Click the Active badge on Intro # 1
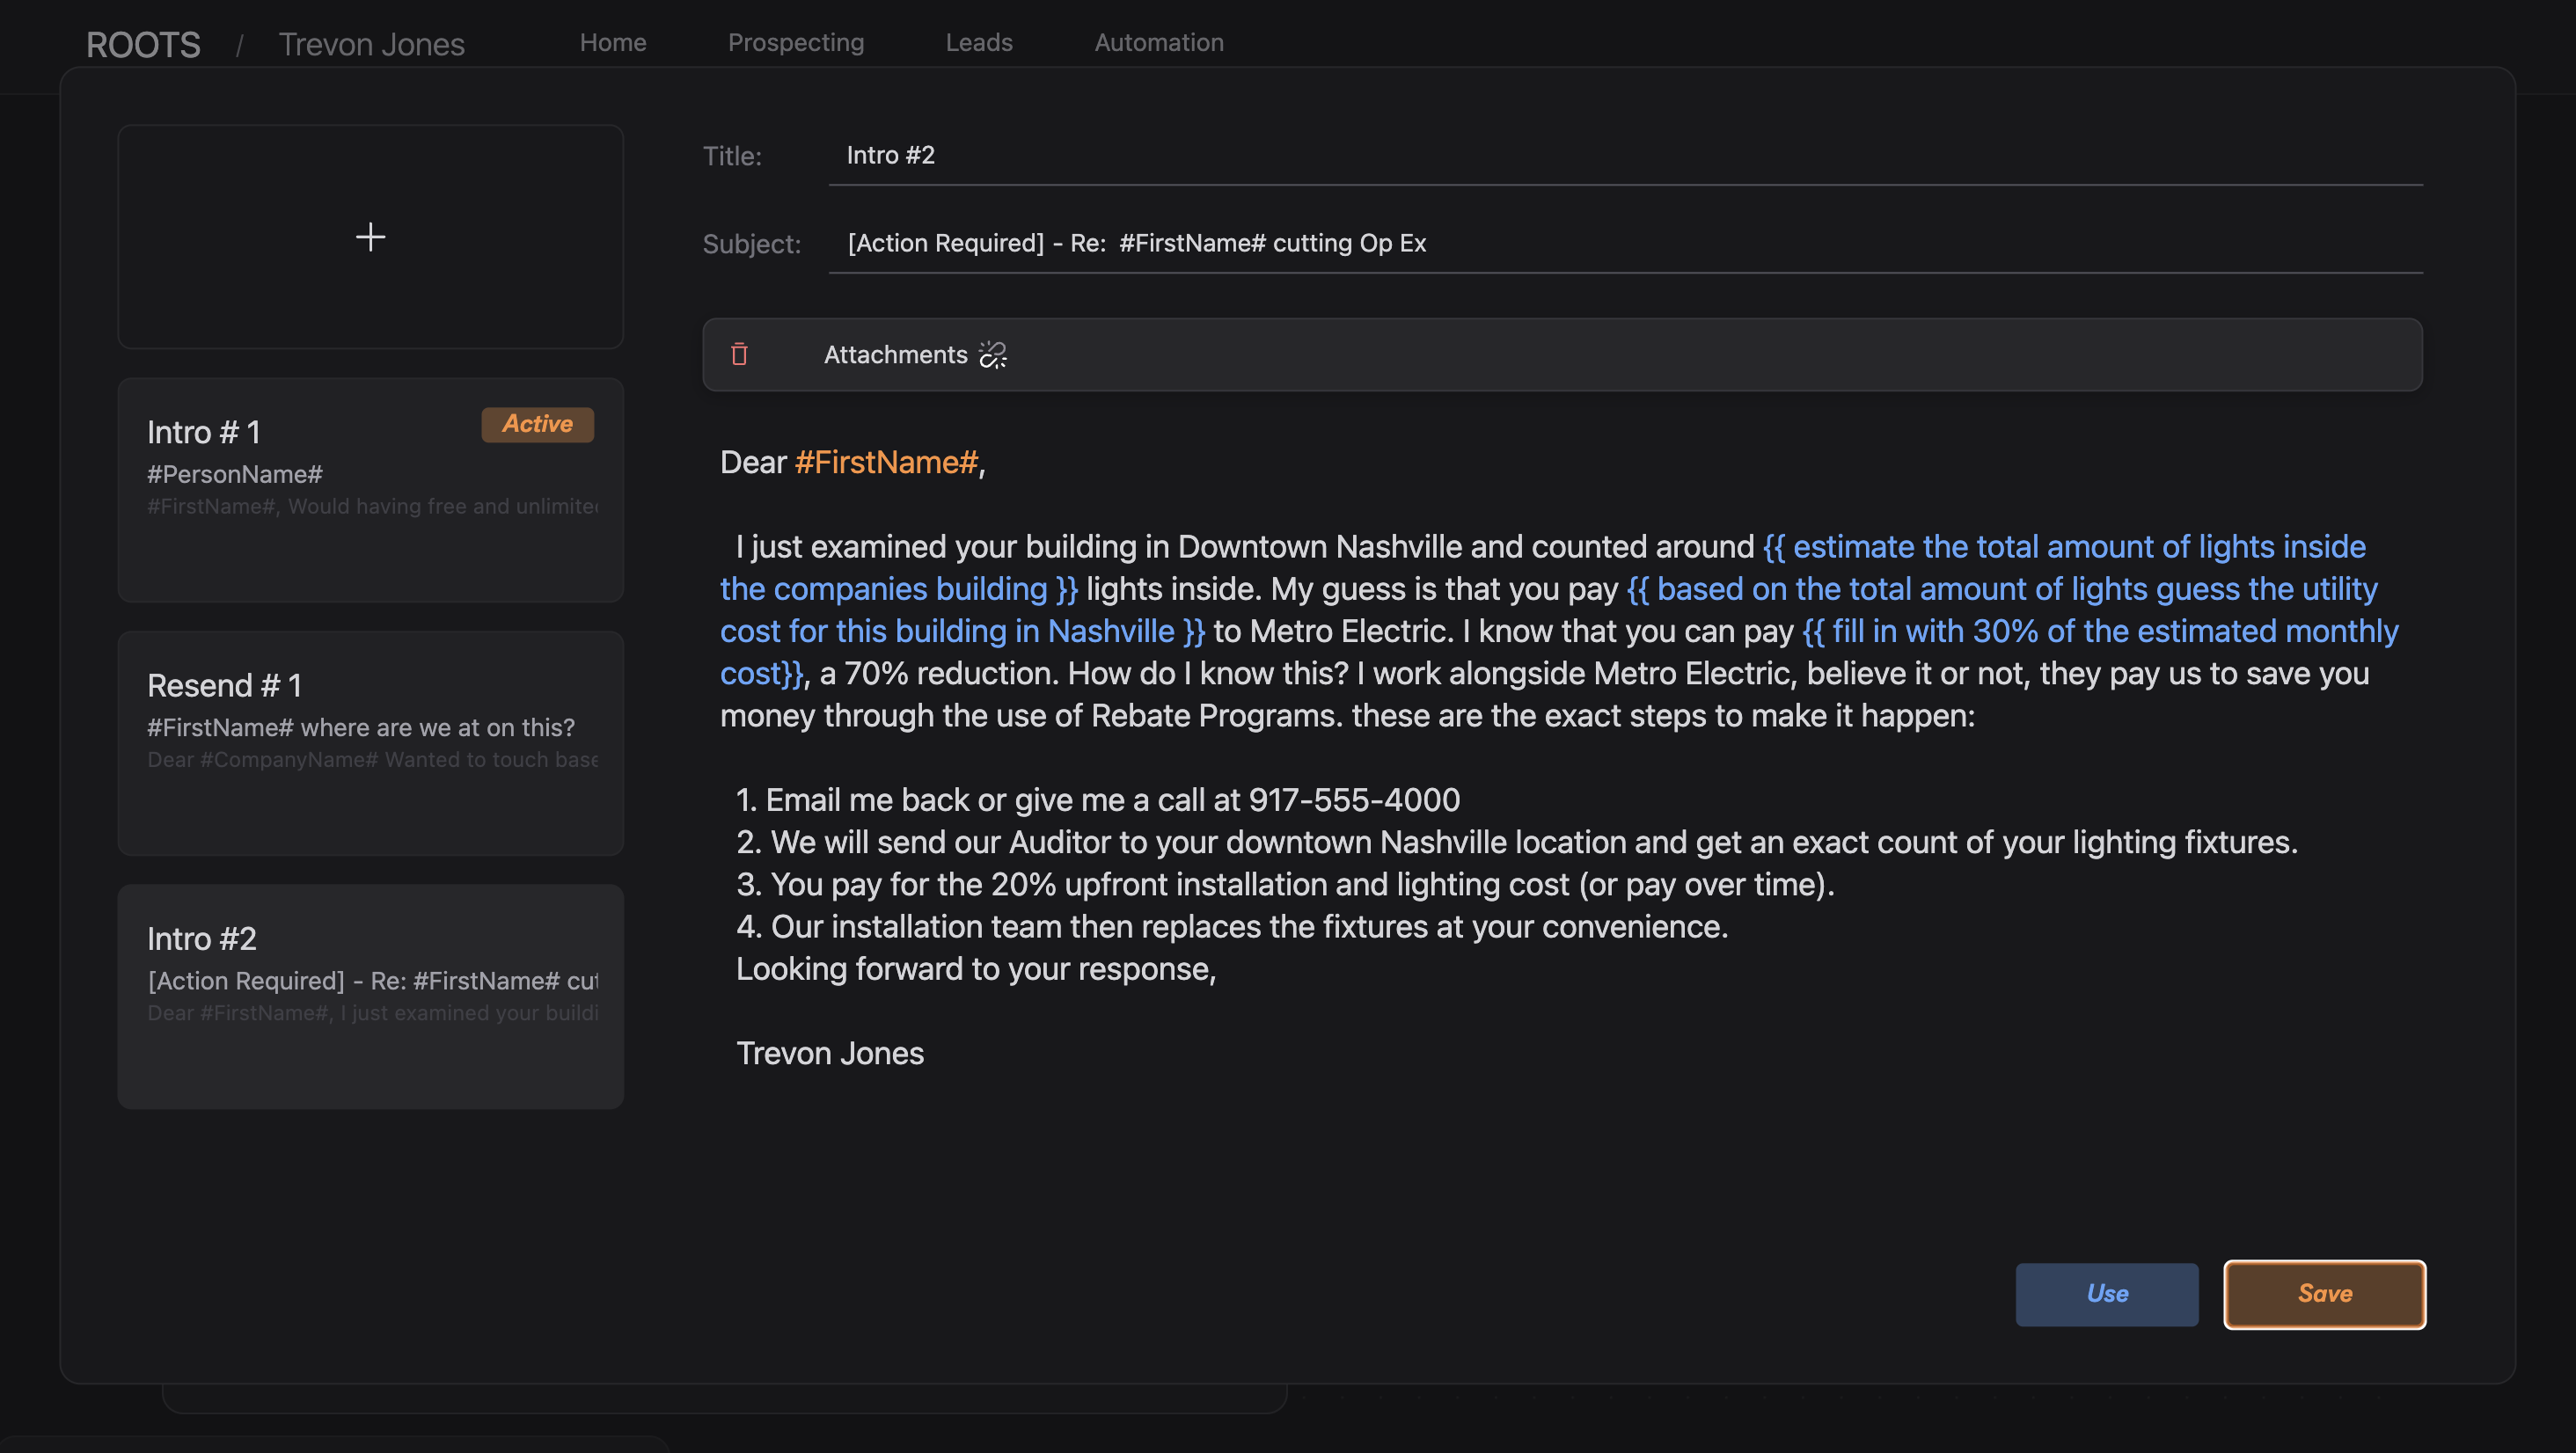This screenshot has height=1453, width=2576. click(x=537, y=424)
